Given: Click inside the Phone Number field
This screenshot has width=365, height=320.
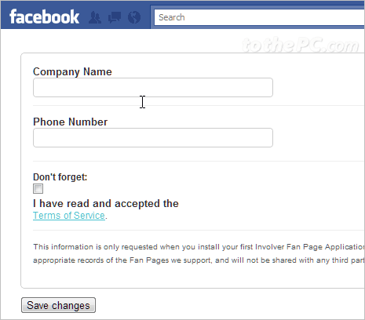Looking at the screenshot, I should (153, 137).
